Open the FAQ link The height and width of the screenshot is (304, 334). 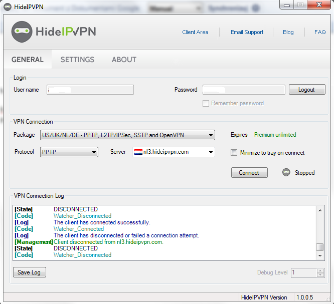click(x=320, y=32)
